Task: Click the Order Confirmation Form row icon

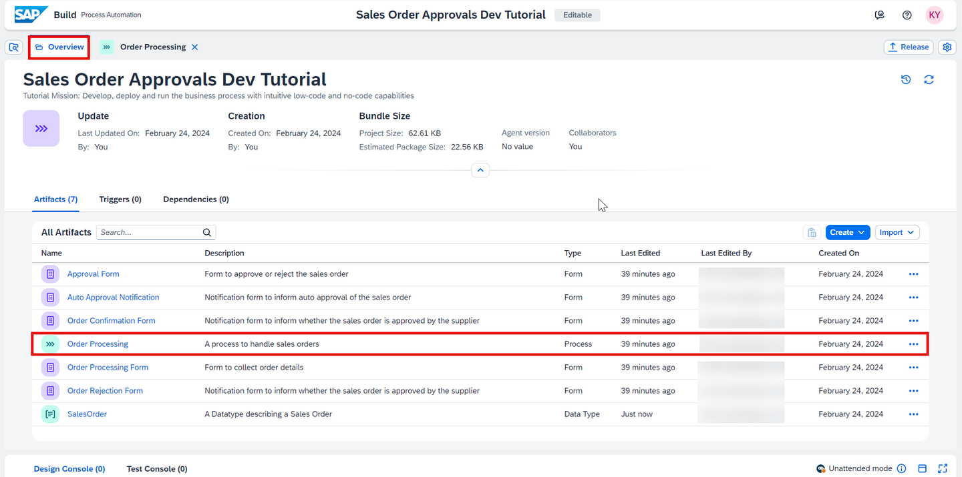Action: click(x=50, y=321)
